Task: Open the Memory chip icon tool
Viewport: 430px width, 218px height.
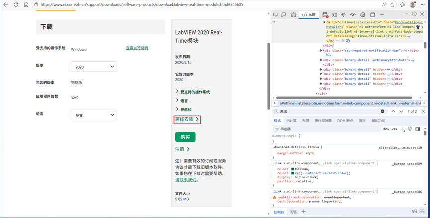Action: pyautogui.click(x=363, y=15)
